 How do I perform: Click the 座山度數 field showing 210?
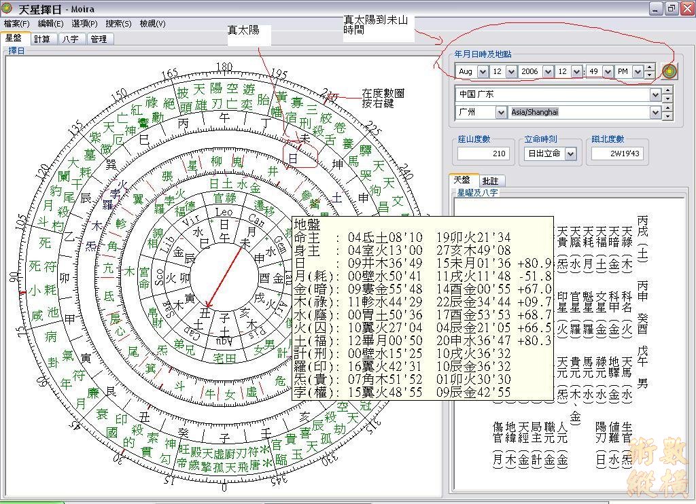(482, 154)
